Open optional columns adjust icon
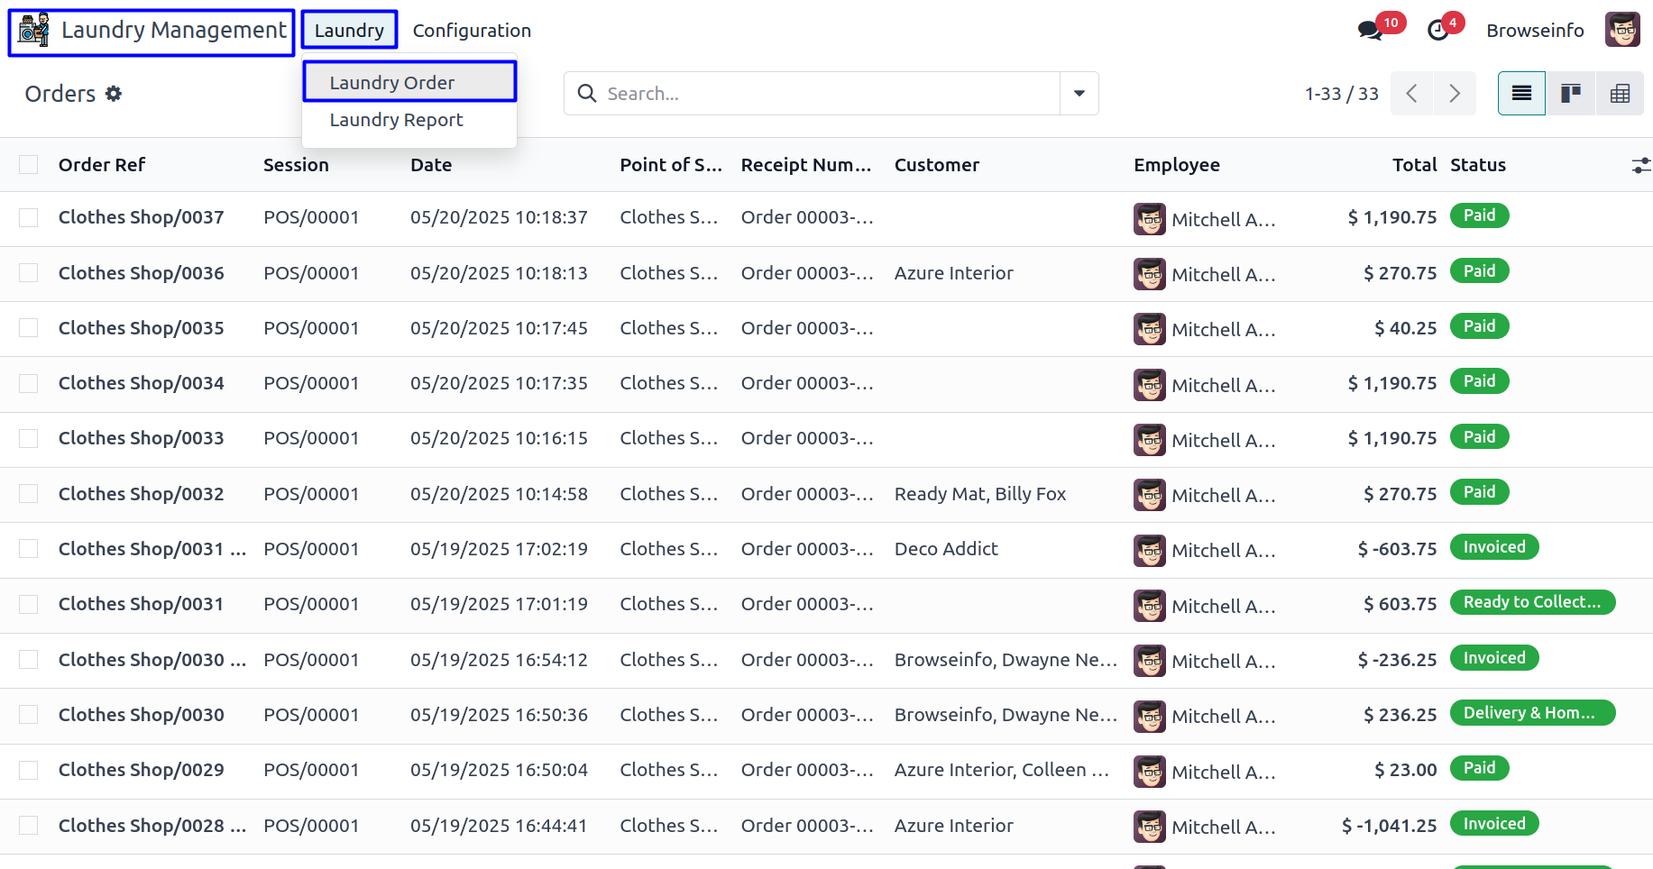The image size is (1653, 869). [1640, 165]
